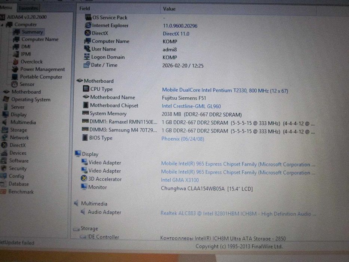The image size is (349, 262).
Task: Click DirectX icon in left tree
Action: (x=4, y=145)
